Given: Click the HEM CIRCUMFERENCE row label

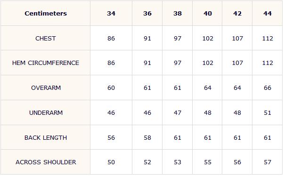Looking at the screenshot, I should (46, 63).
